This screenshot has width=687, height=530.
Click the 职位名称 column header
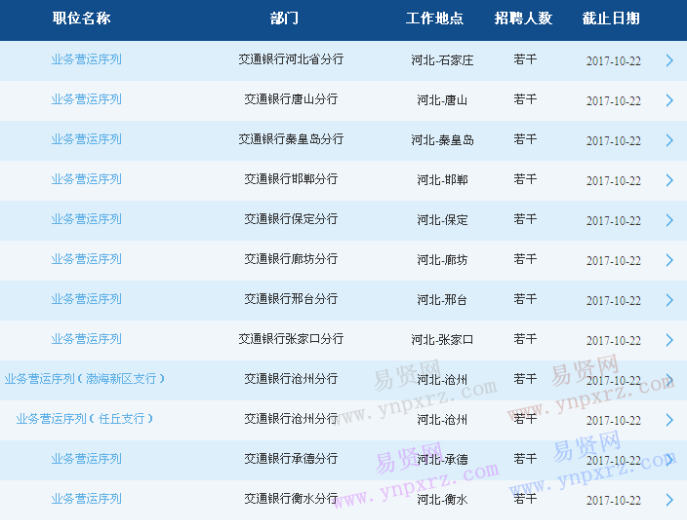coord(82,19)
